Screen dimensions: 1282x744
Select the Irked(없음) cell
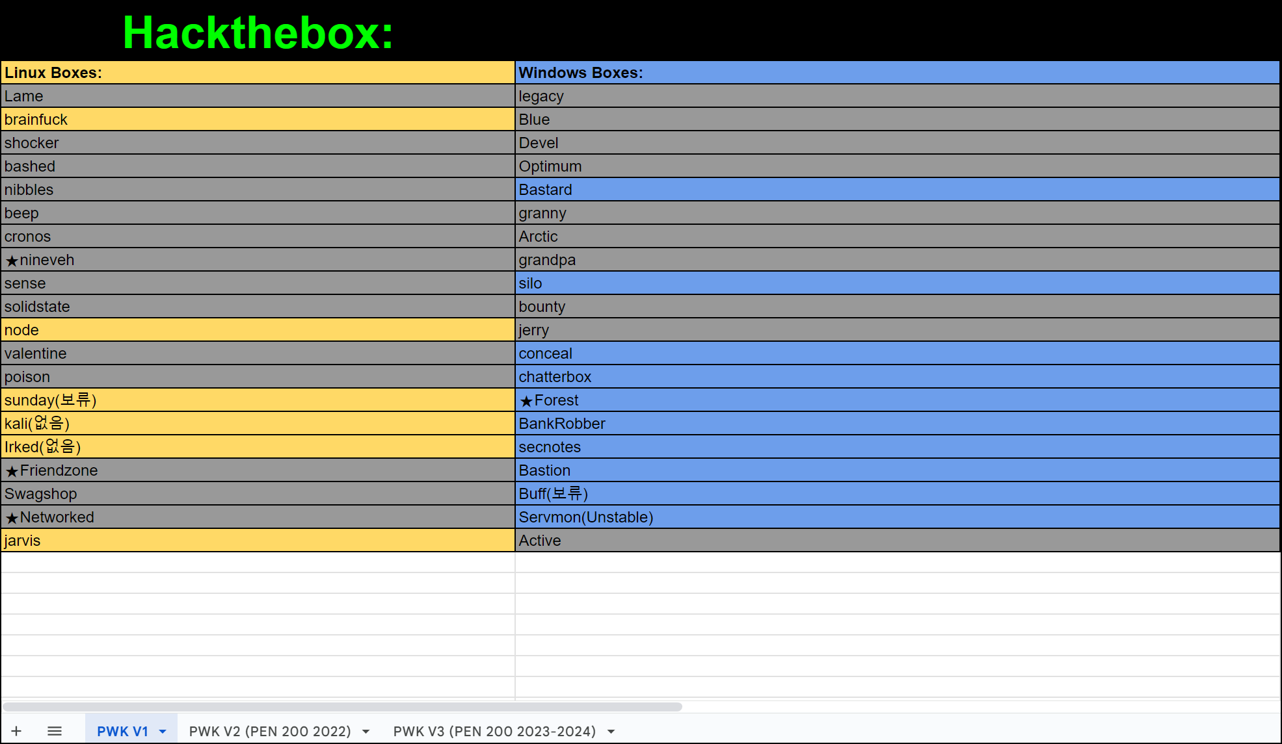pyautogui.click(x=258, y=447)
